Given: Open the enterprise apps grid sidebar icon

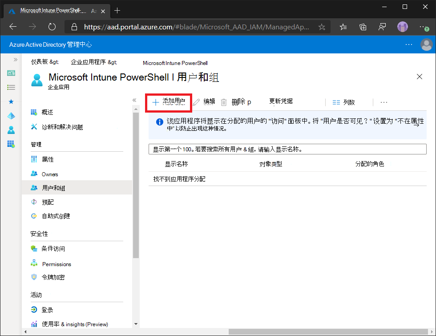Looking at the screenshot, I should [11, 144].
